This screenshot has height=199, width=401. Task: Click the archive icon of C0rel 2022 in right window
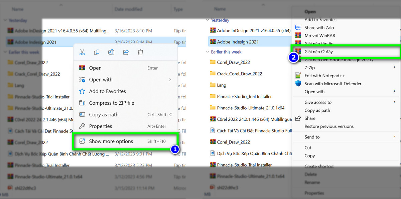click(x=213, y=119)
